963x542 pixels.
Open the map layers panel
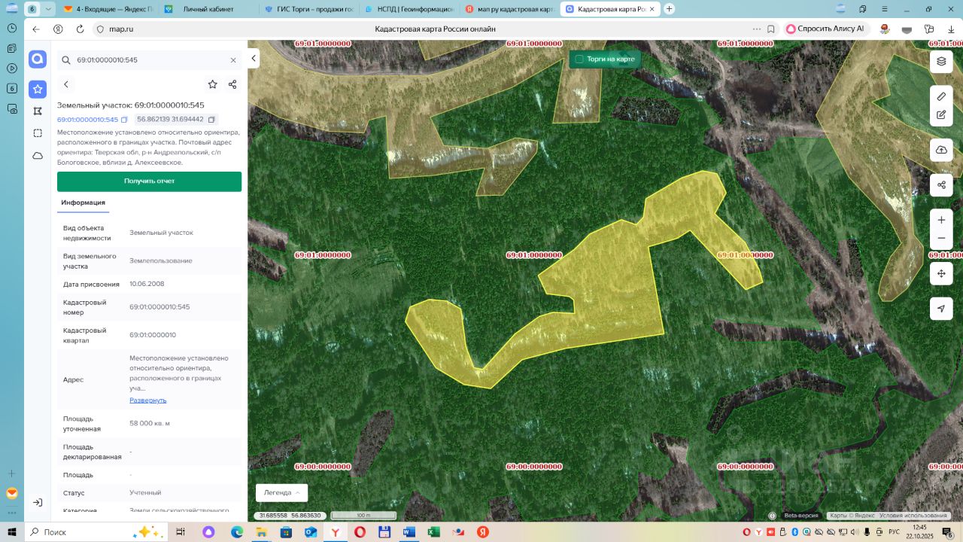[x=941, y=62]
